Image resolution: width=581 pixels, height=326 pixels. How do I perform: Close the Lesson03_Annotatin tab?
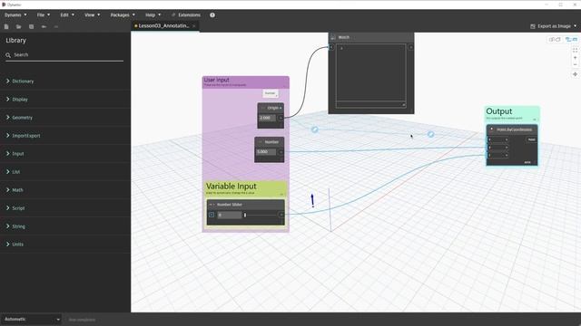(193, 26)
